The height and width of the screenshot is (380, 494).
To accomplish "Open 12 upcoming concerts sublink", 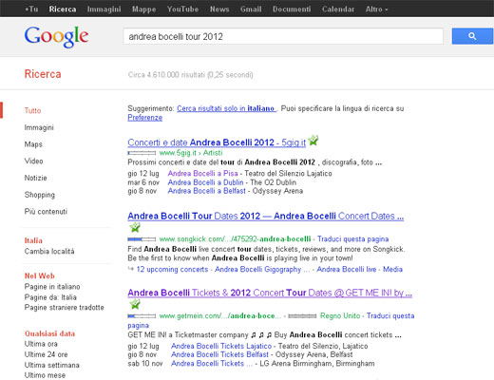I will [x=172, y=270].
